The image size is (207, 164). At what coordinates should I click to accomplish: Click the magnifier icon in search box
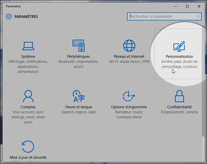(198, 16)
